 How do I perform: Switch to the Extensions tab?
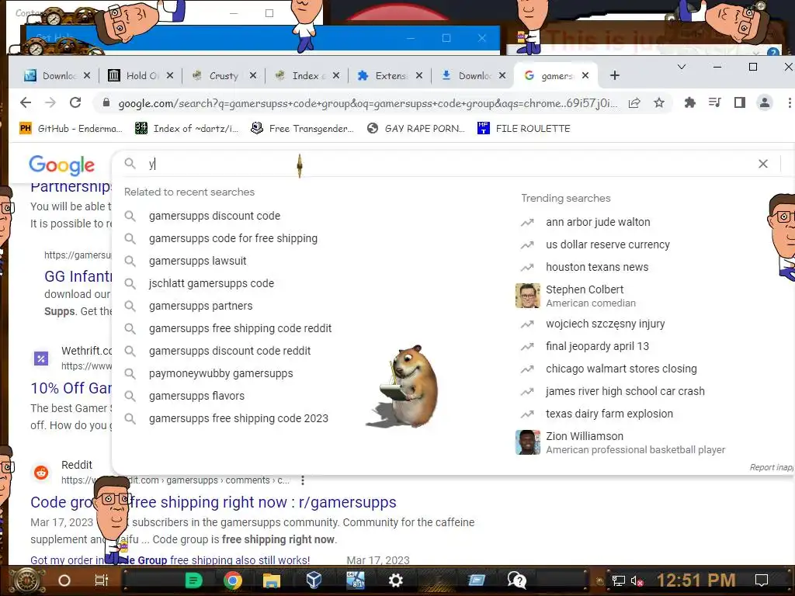pos(390,75)
